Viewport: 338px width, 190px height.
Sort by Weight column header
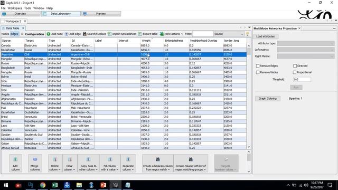pos(152,41)
